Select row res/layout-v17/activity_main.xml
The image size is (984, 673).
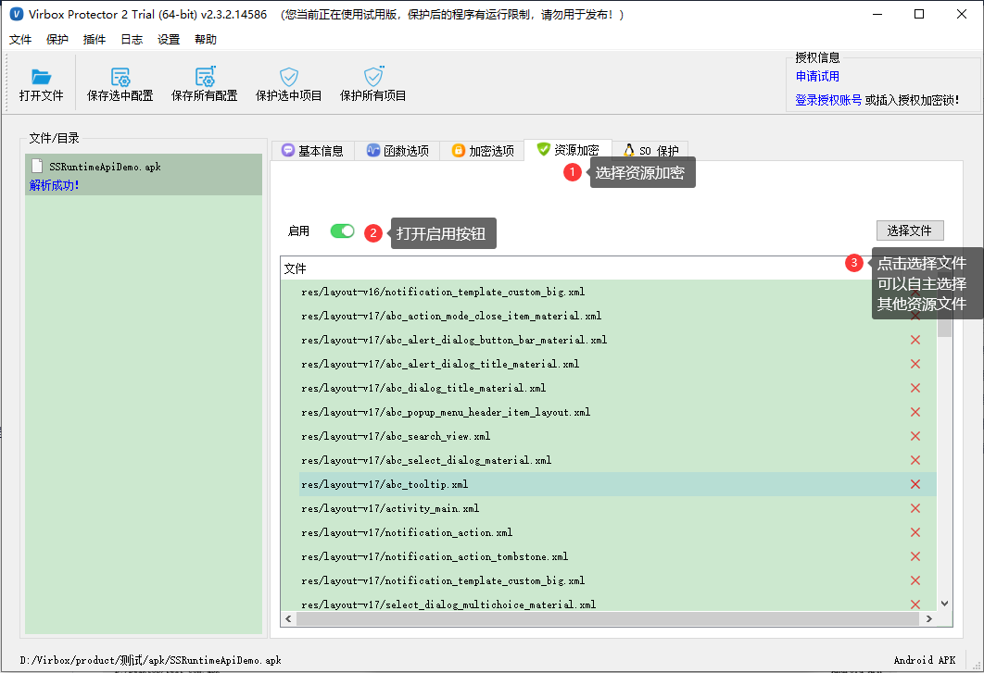[x=617, y=508]
